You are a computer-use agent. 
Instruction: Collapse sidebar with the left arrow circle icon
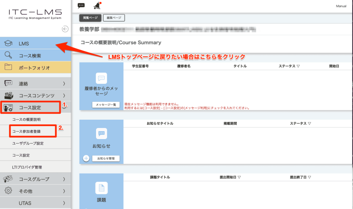click(x=65, y=29)
